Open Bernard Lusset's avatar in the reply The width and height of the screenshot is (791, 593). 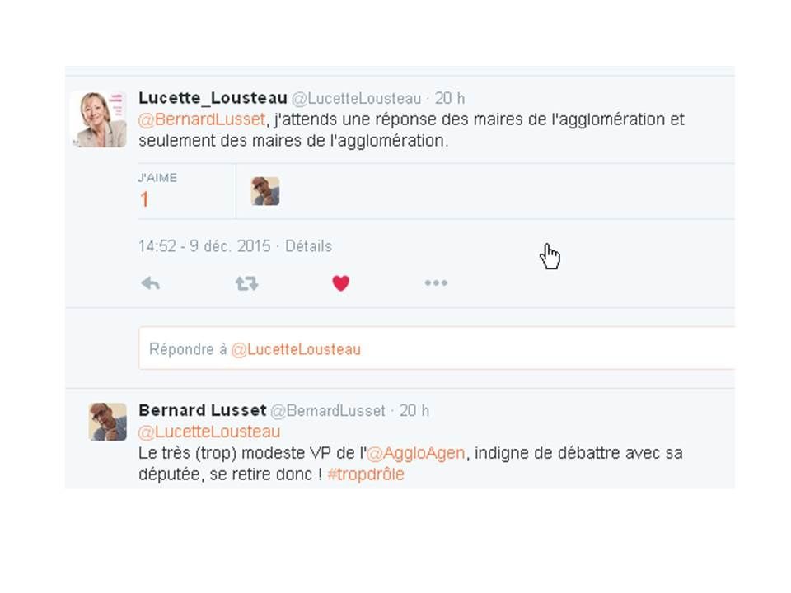tap(107, 422)
